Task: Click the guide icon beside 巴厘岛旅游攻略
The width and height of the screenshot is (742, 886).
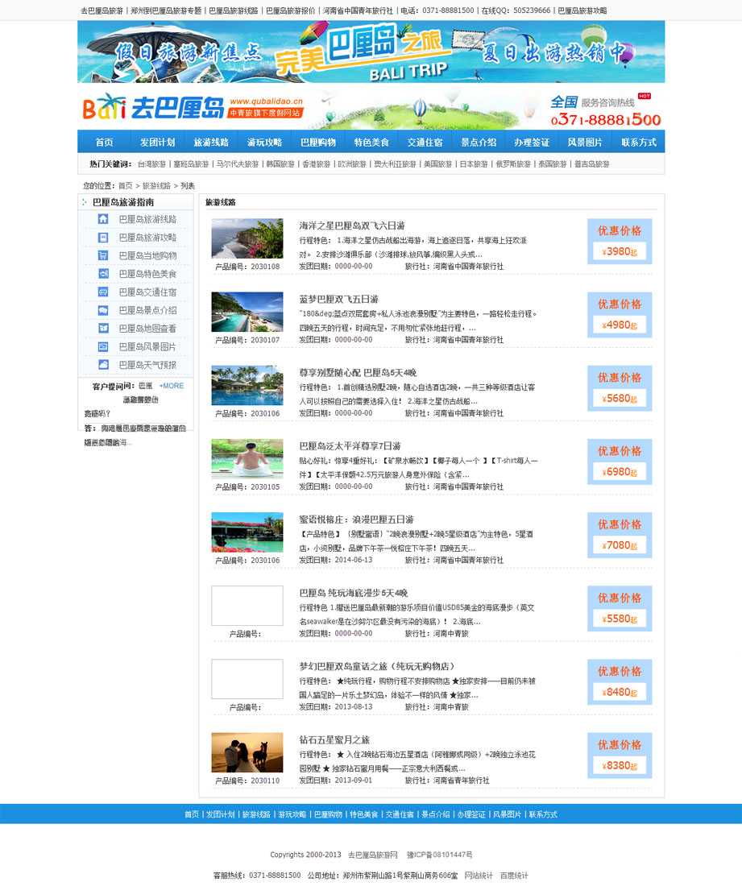Action: pos(103,238)
